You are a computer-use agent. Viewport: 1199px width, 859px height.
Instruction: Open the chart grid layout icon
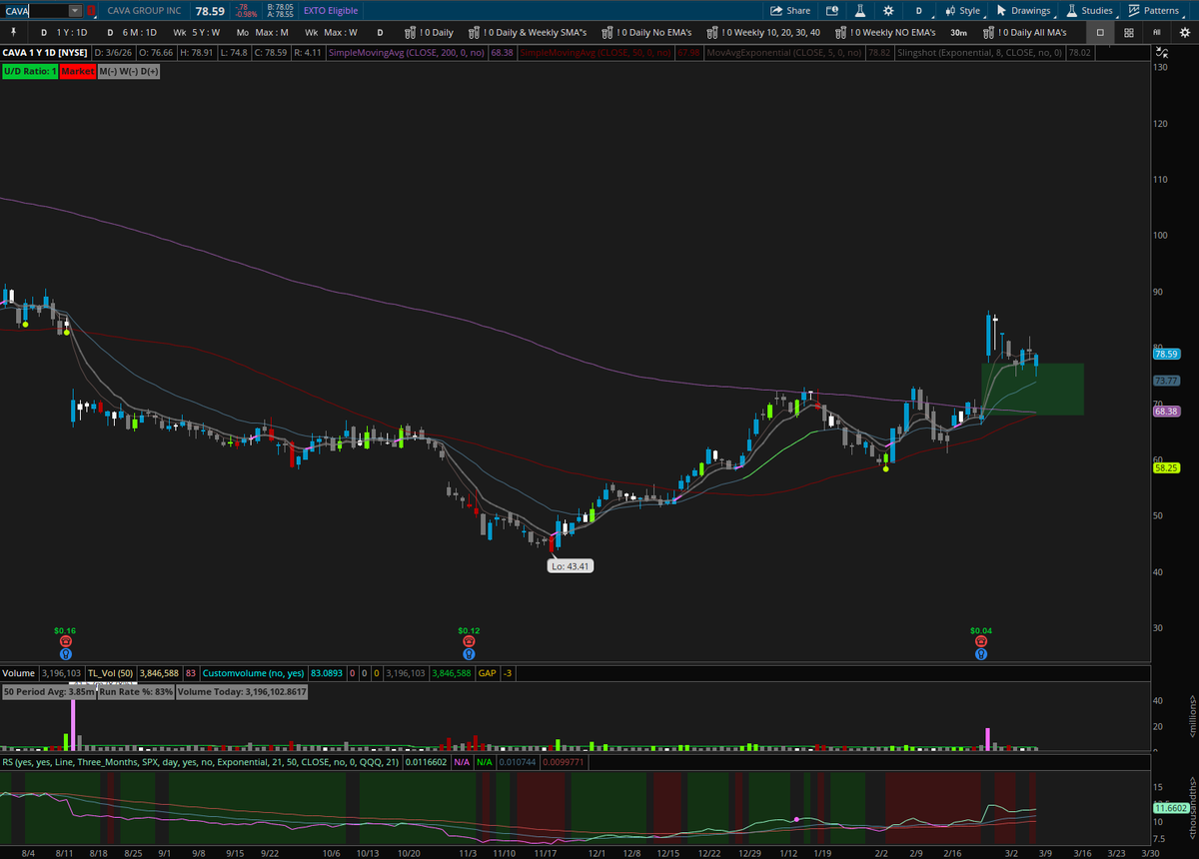(1128, 32)
